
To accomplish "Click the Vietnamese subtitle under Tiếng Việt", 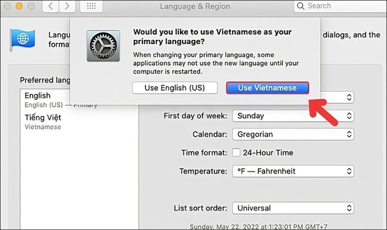I will pos(43,127).
